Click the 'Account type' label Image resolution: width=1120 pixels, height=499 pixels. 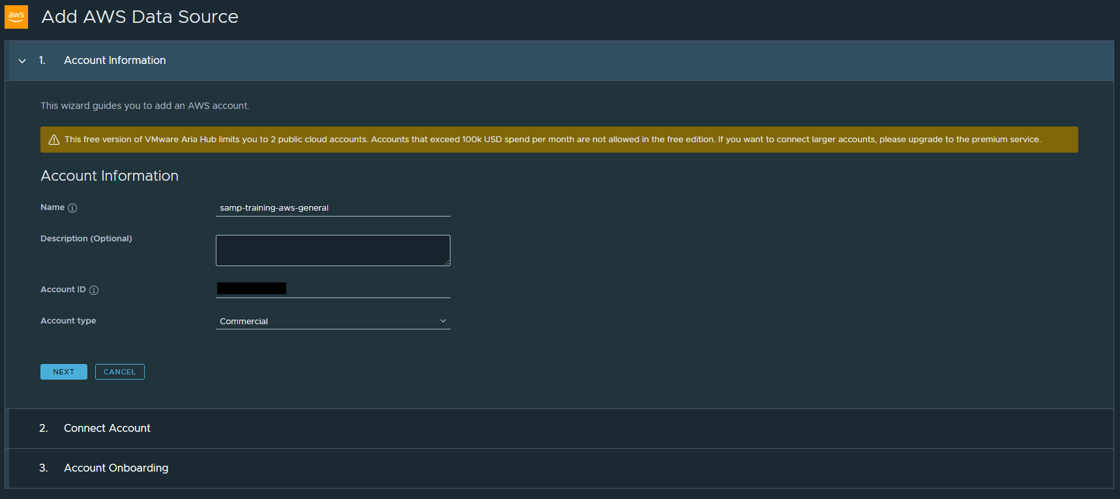click(68, 321)
